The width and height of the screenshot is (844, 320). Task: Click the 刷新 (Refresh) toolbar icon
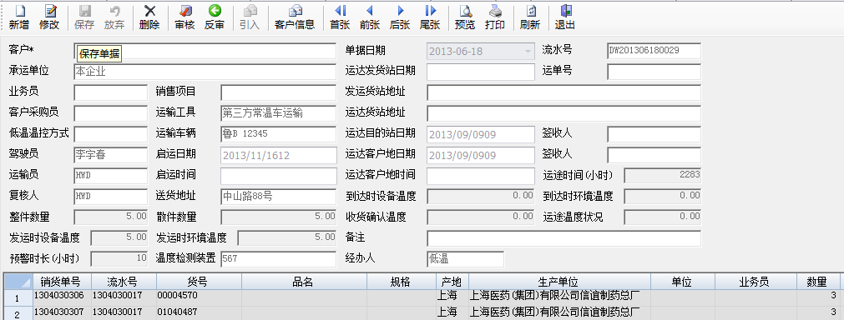pyautogui.click(x=529, y=17)
